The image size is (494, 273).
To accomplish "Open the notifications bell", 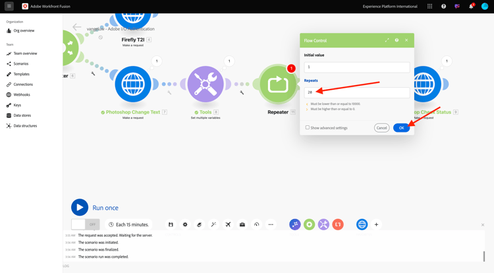I will [x=472, y=7].
